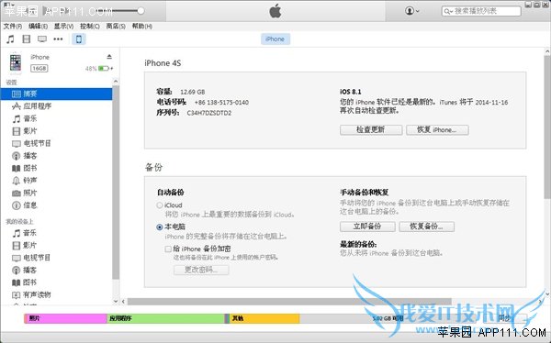The height and width of the screenshot is (343, 551).
Task: Click the phone number +86 138-5175-0140
Action: [221, 103]
